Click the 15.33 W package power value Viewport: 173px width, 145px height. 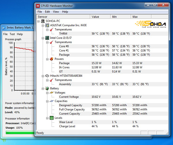(97, 63)
